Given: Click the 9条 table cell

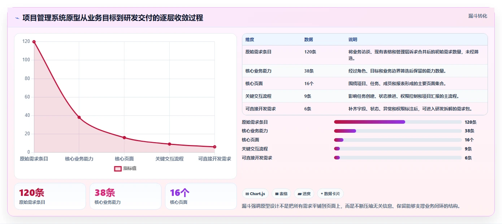Looking at the screenshot, I should [x=308, y=96].
